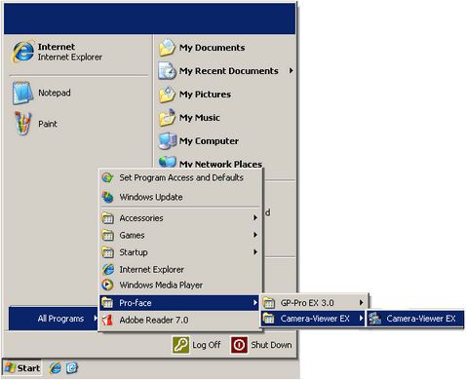Screen dimensions: 466x380
Task: Click the Windows Media Player icon
Action: (107, 285)
